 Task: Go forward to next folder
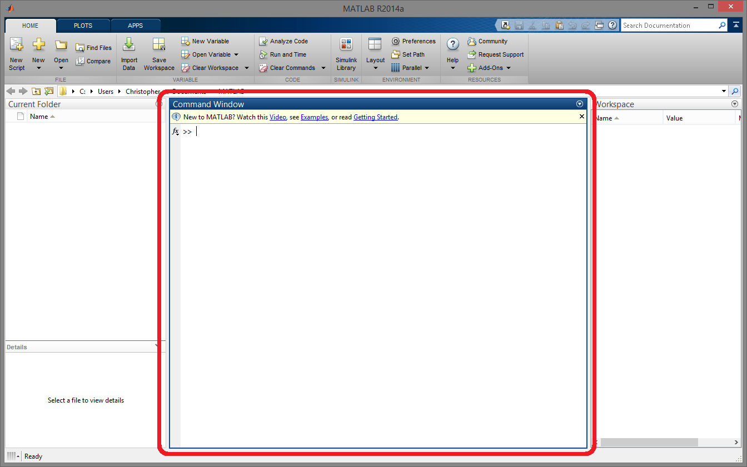tap(23, 91)
